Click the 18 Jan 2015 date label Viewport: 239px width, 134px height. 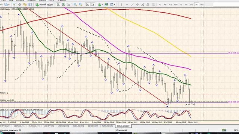coord(133,122)
